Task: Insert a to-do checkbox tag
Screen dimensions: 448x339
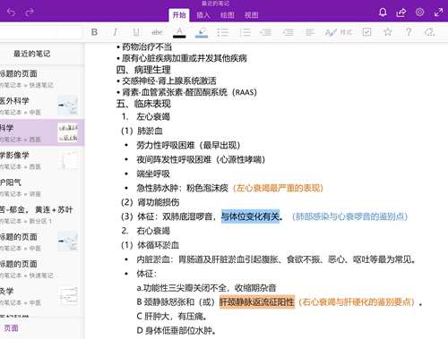Action: (366, 32)
